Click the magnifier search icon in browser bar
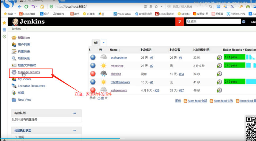This screenshot has height=141, width=256. pos(211,7)
